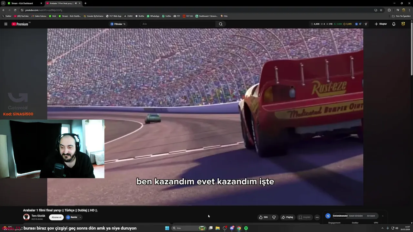This screenshot has width=413, height=232.
Task: Click the Paylaş share button
Action: (x=287, y=217)
